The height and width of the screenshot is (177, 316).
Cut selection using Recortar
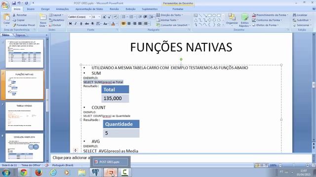pyautogui.click(x=20, y=15)
